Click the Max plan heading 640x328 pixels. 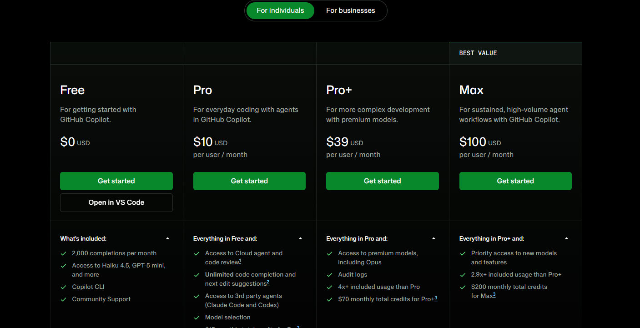click(471, 90)
